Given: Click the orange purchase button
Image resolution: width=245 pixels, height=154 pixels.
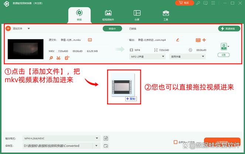Looking at the screenshot, I should coord(184,3).
